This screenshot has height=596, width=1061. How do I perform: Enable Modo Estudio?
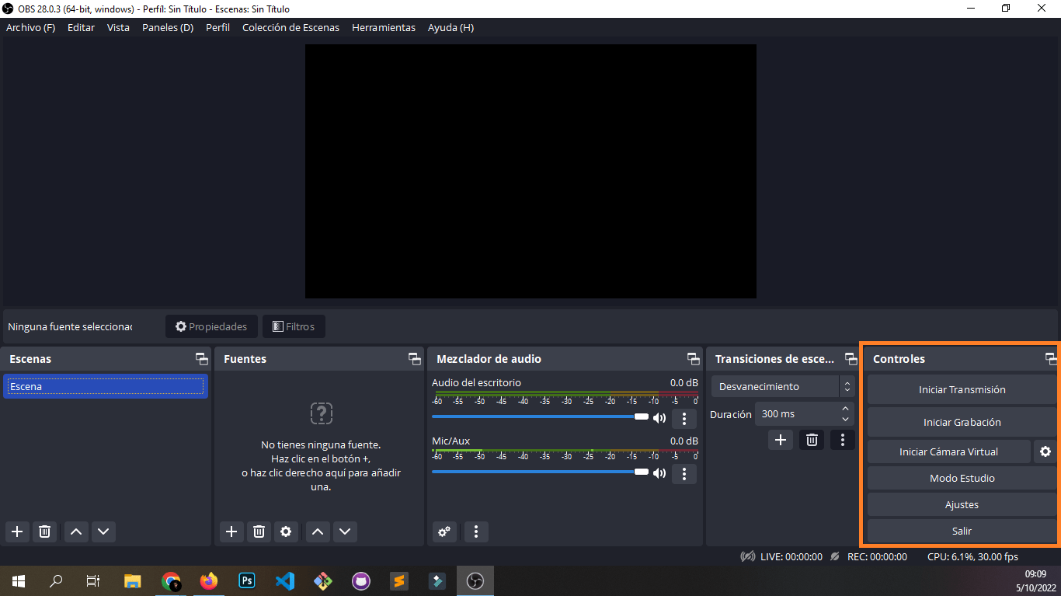tap(962, 478)
